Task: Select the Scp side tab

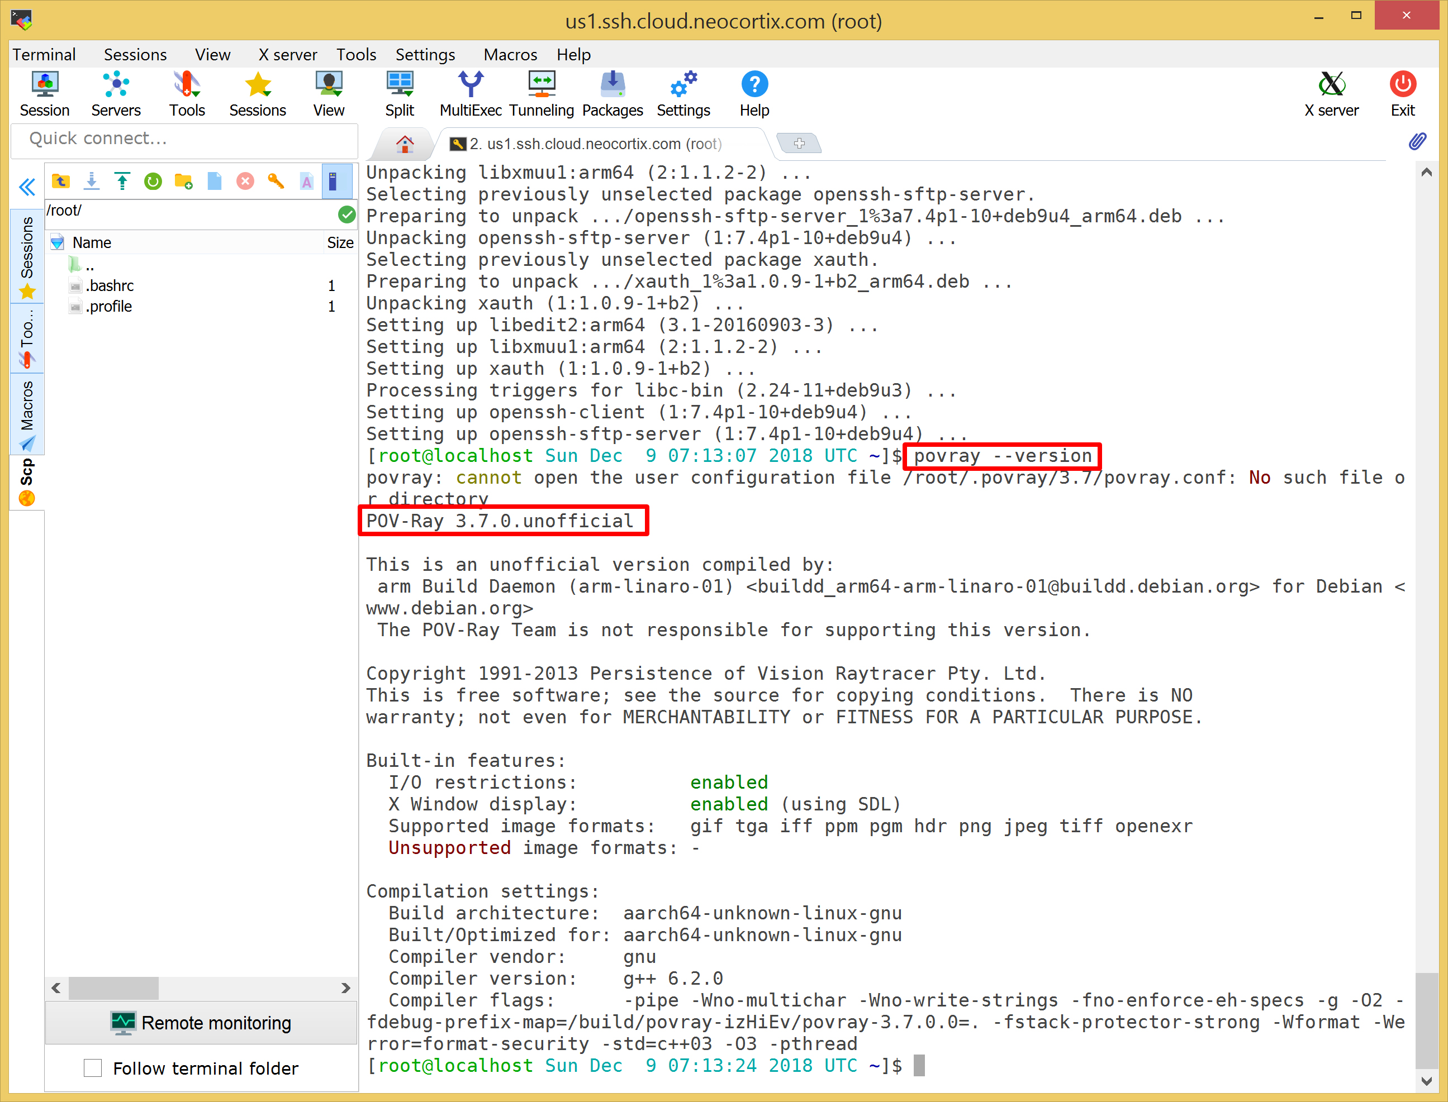Action: pyautogui.click(x=27, y=482)
